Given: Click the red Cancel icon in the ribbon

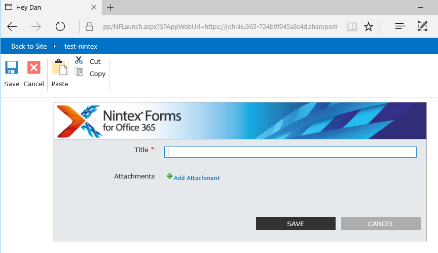Looking at the screenshot, I should pos(34,68).
